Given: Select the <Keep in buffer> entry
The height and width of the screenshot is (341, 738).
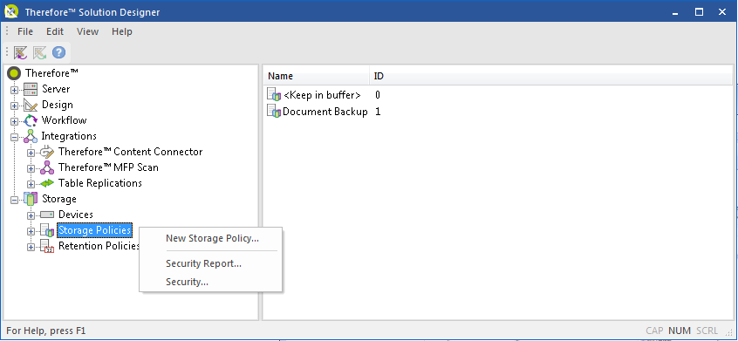Looking at the screenshot, I should pos(323,95).
